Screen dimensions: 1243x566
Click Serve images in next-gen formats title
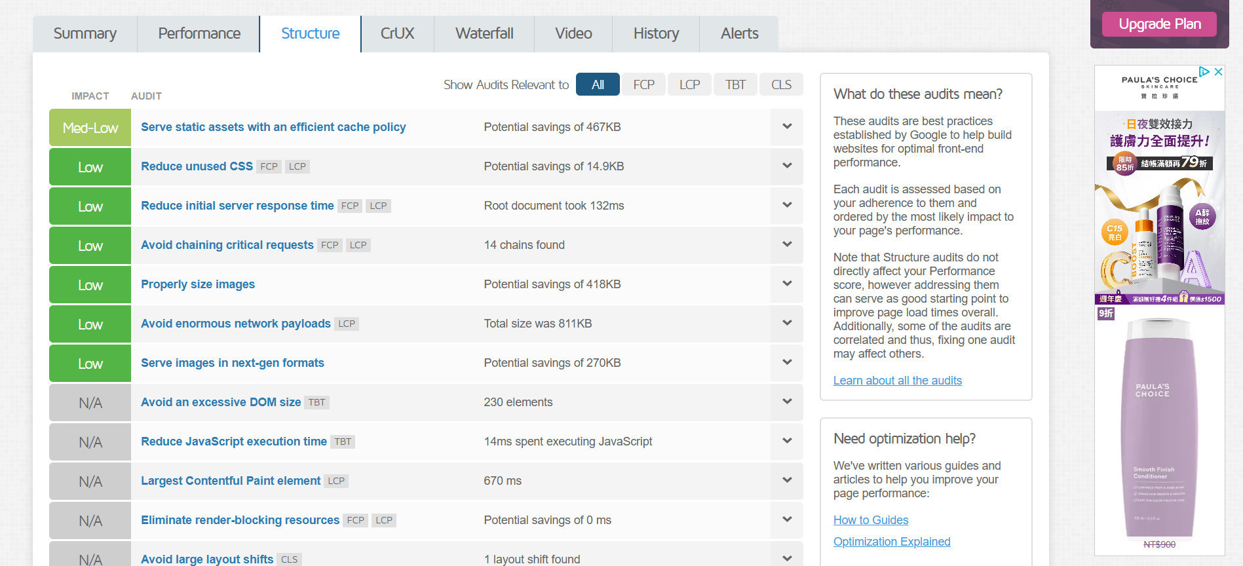point(233,363)
